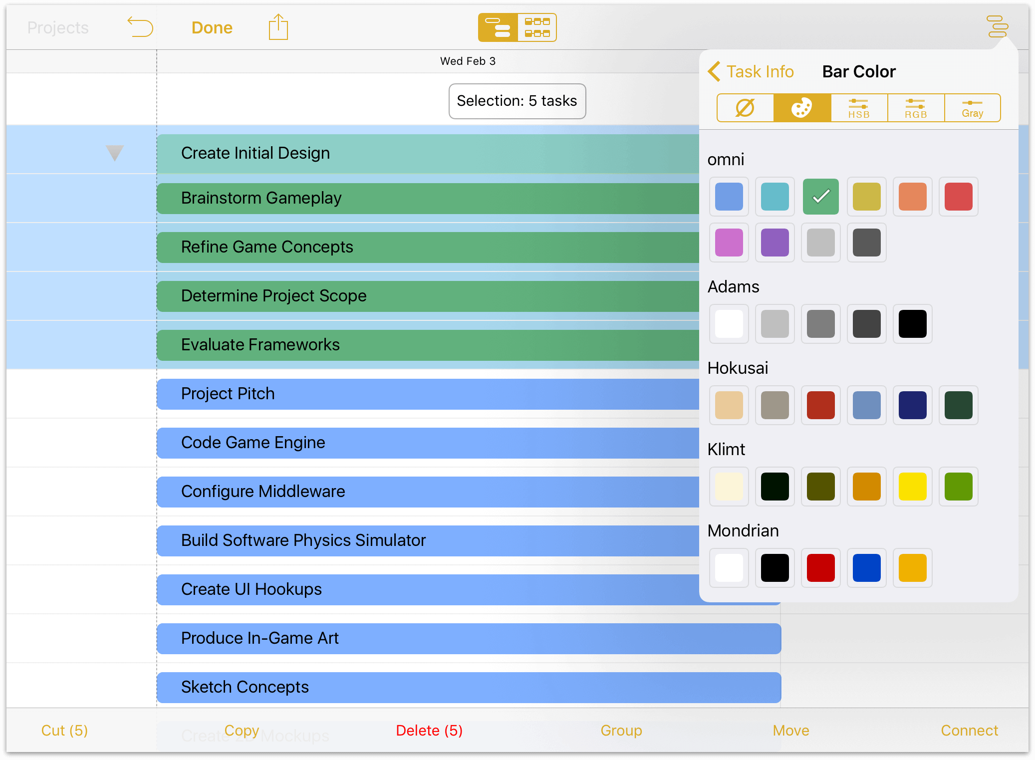Open the inspector icon at top right

(997, 26)
